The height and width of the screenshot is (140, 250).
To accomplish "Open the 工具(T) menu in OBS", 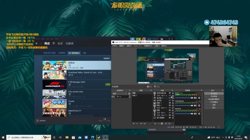I will [x=157, y=46].
